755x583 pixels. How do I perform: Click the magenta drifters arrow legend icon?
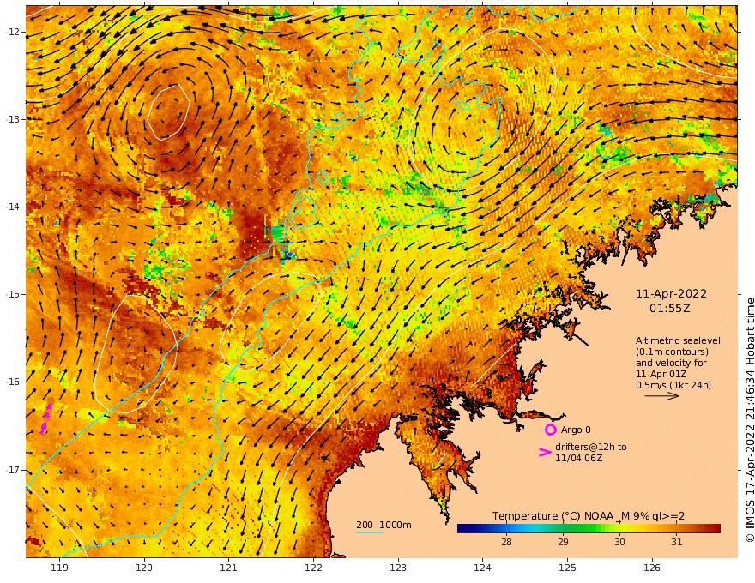click(x=545, y=452)
